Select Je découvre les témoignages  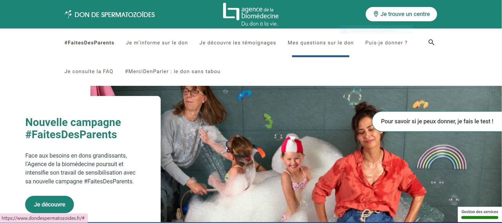click(238, 43)
